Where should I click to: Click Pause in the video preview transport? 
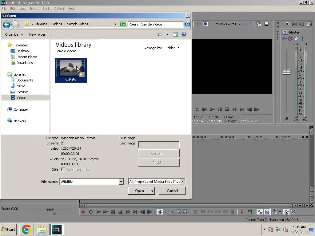[220, 109]
